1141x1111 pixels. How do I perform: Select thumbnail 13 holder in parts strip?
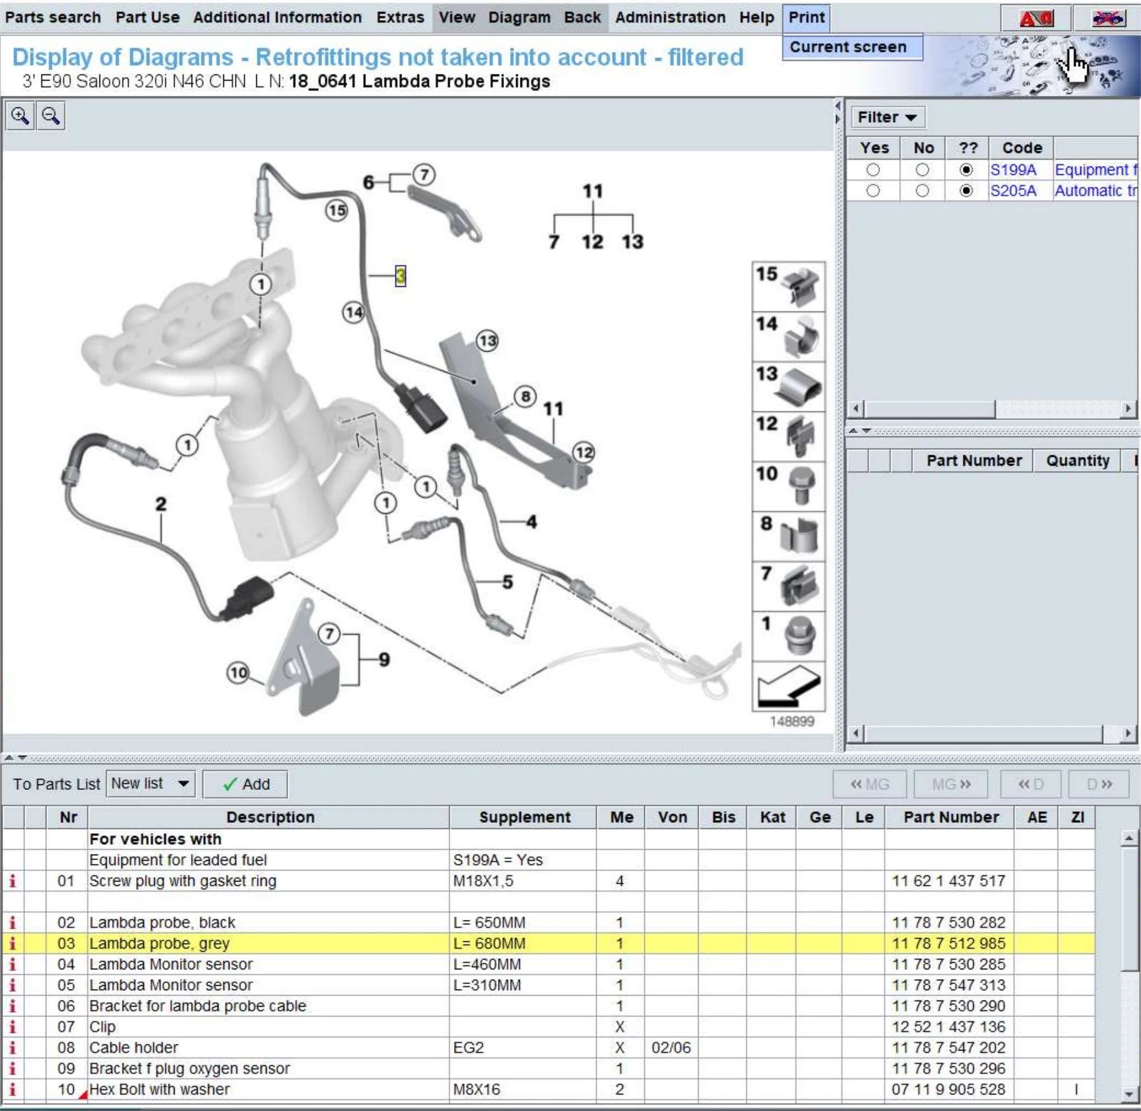(x=788, y=387)
